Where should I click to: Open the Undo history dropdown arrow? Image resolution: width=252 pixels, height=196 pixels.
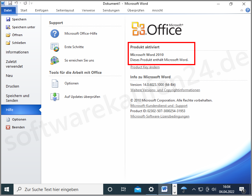20,3
